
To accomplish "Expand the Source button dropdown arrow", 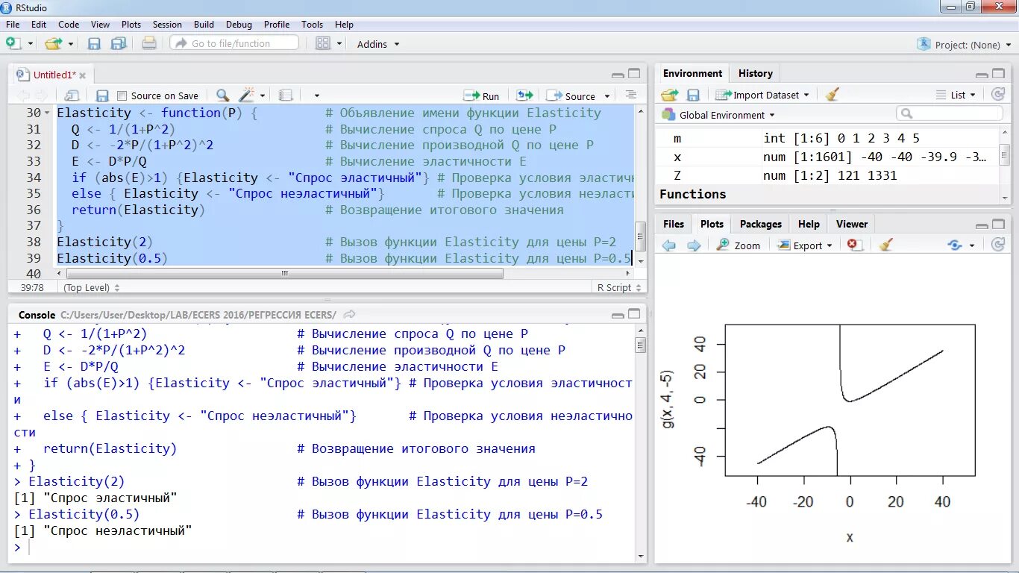I will click(606, 96).
